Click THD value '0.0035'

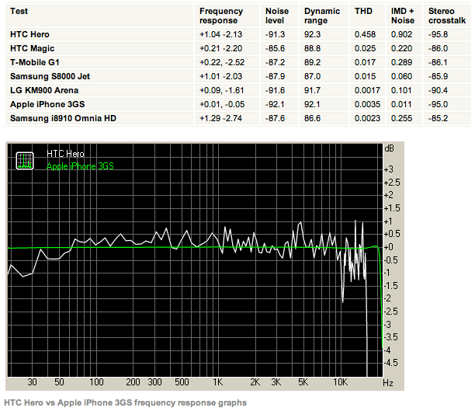[367, 104]
